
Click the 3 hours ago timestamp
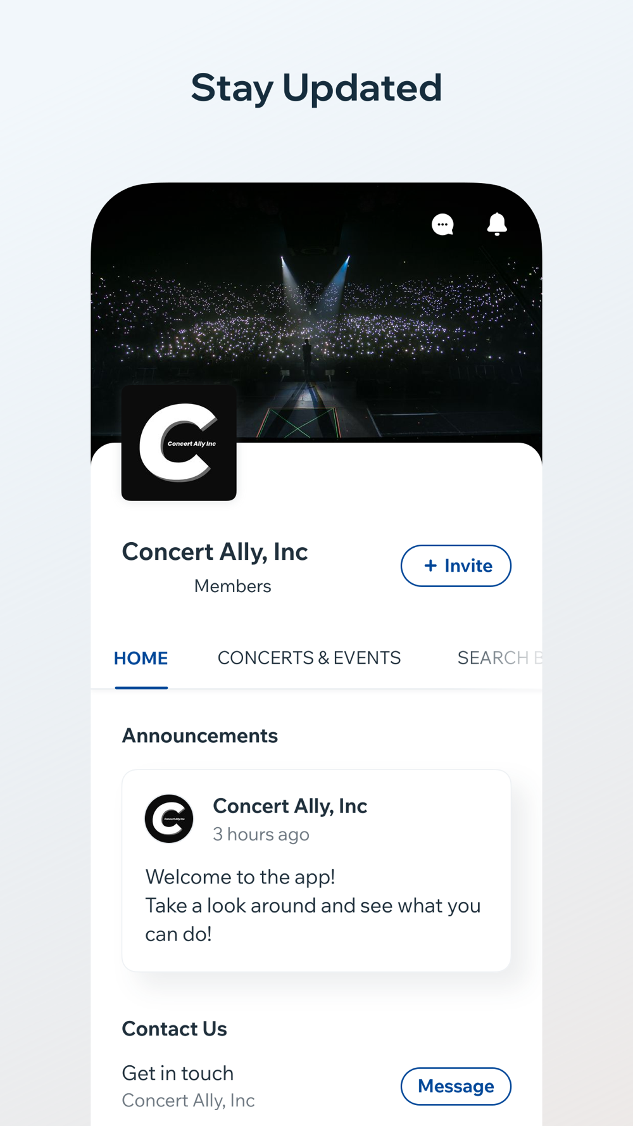261,835
